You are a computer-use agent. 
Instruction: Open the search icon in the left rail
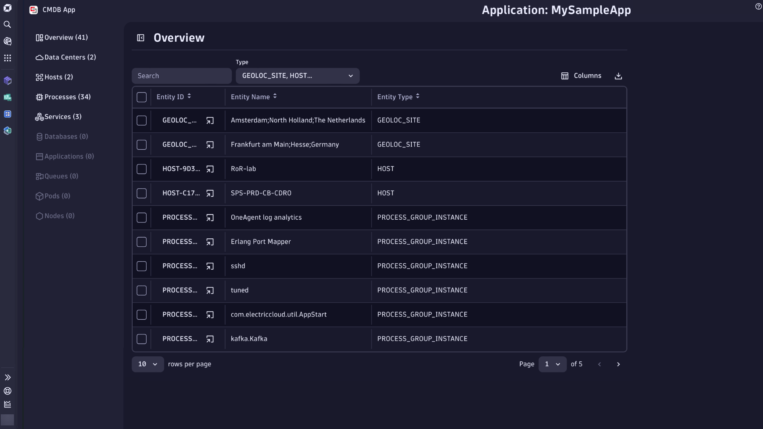[8, 25]
